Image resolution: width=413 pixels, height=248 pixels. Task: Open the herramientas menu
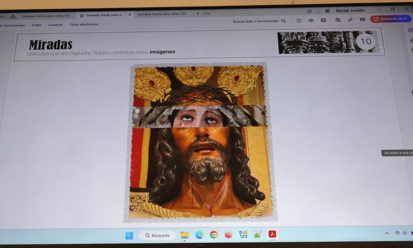point(13,25)
